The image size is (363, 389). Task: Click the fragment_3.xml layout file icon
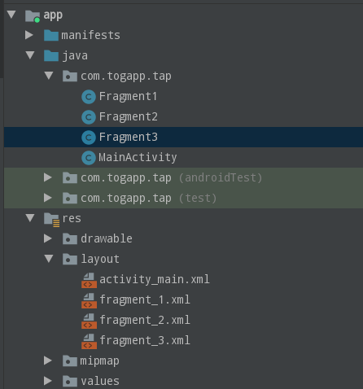[x=89, y=341]
